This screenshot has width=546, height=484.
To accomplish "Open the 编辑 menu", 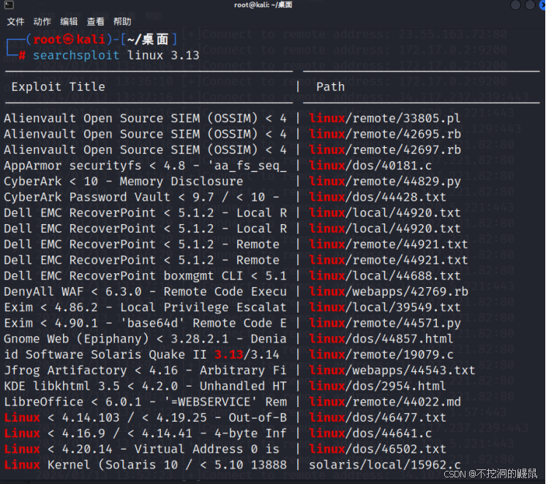I will (69, 22).
